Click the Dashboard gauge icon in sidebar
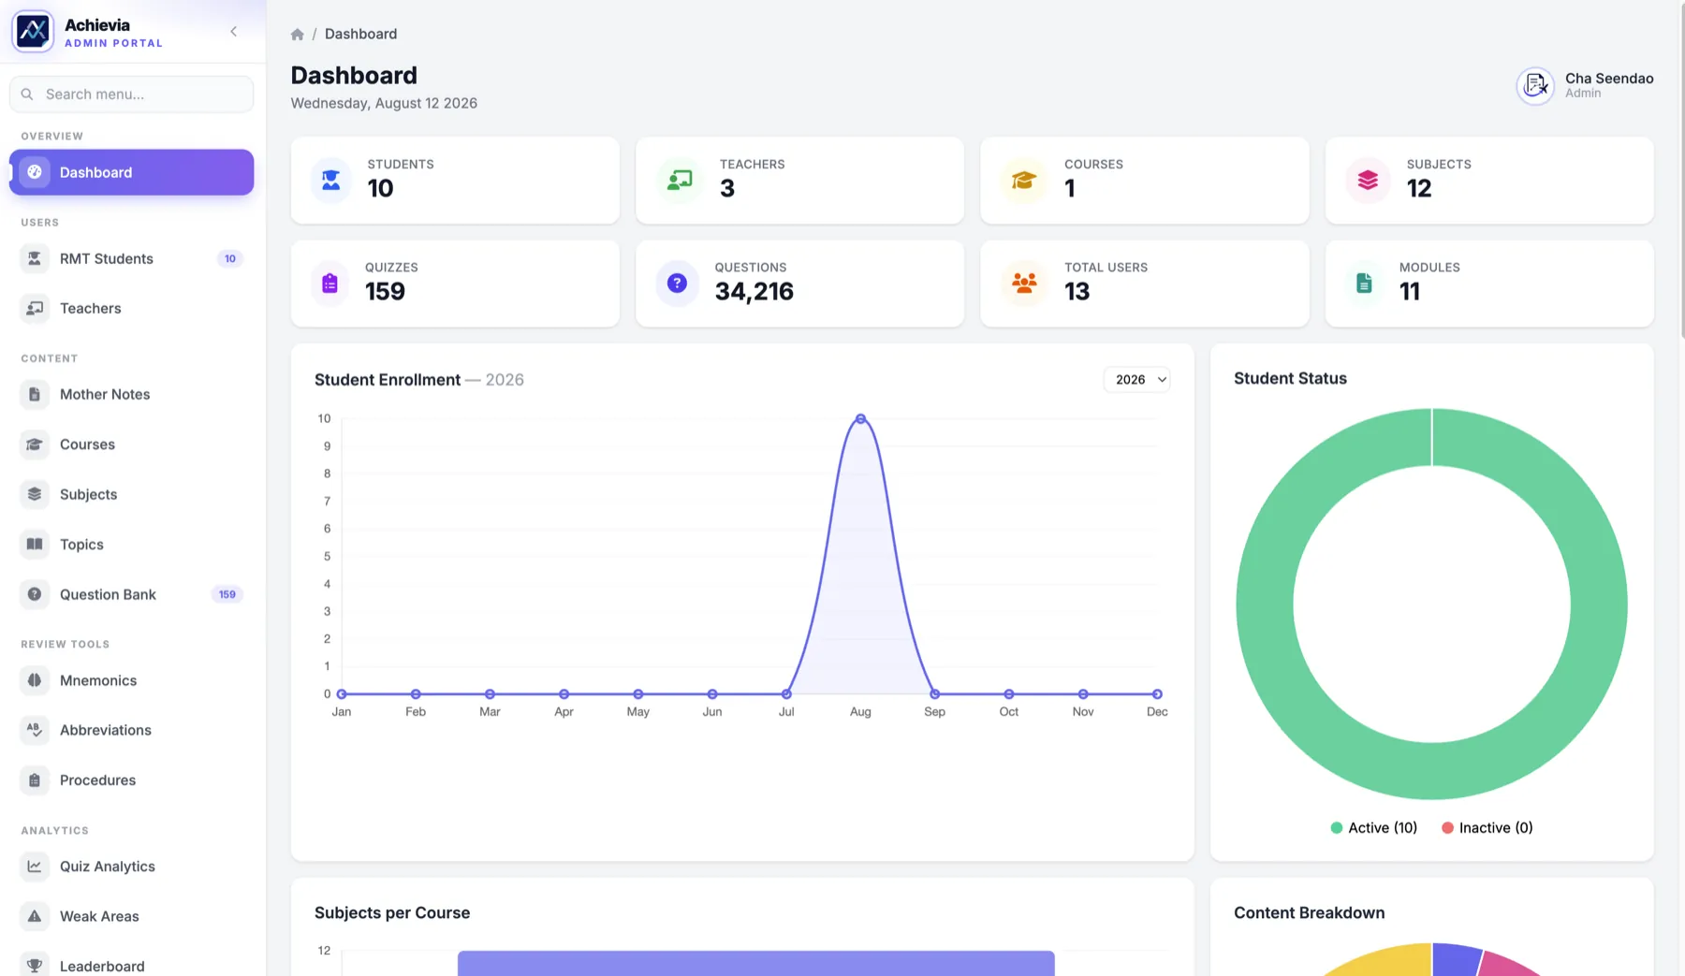Image resolution: width=1685 pixels, height=976 pixels. tap(35, 172)
